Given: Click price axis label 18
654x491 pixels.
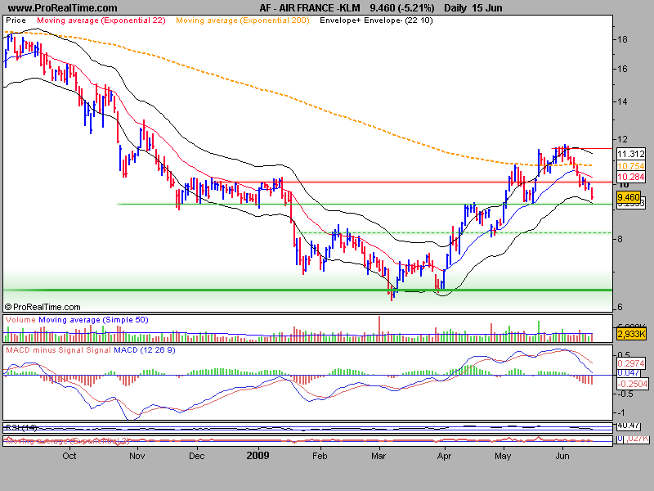Looking at the screenshot, I should (622, 39).
